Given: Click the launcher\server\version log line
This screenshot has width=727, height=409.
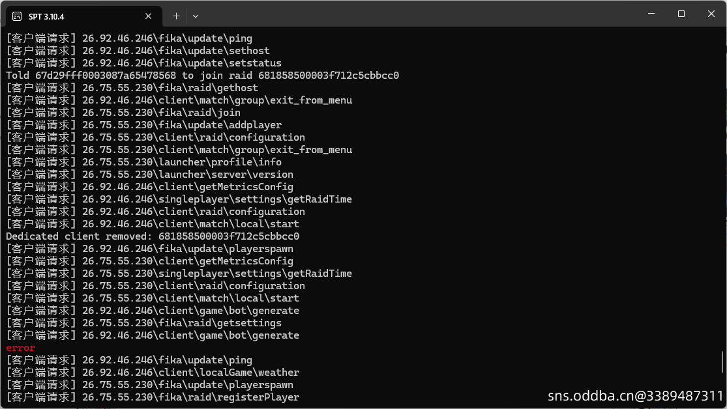Looking at the screenshot, I should (x=149, y=175).
